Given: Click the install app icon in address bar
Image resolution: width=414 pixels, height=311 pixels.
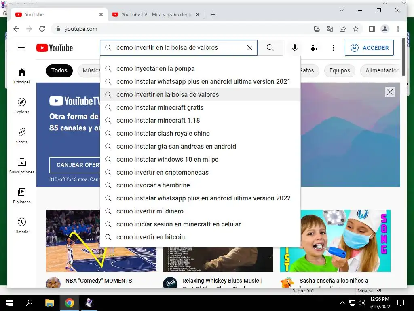Looking at the screenshot, I should coord(317,29).
